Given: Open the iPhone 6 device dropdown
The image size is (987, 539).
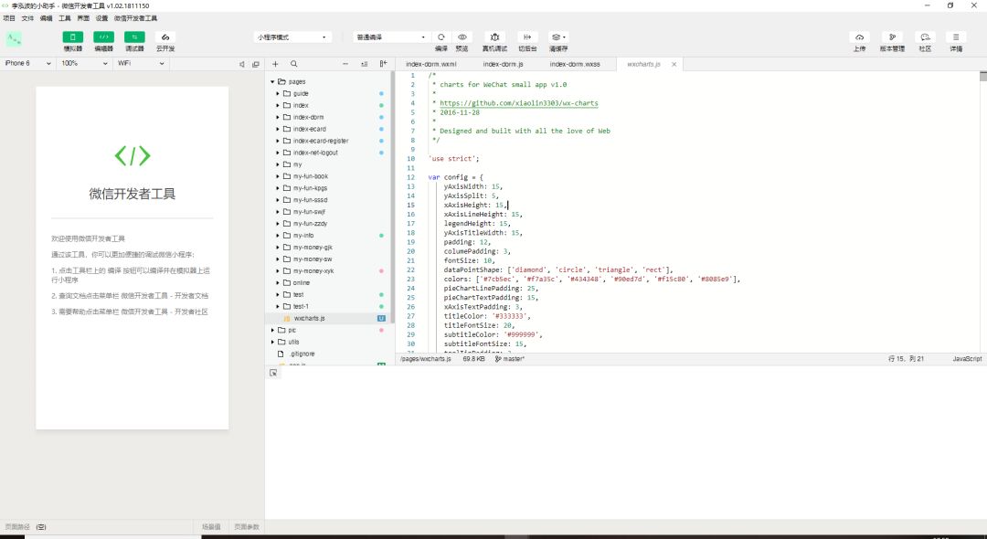Looking at the screenshot, I should [x=27, y=64].
